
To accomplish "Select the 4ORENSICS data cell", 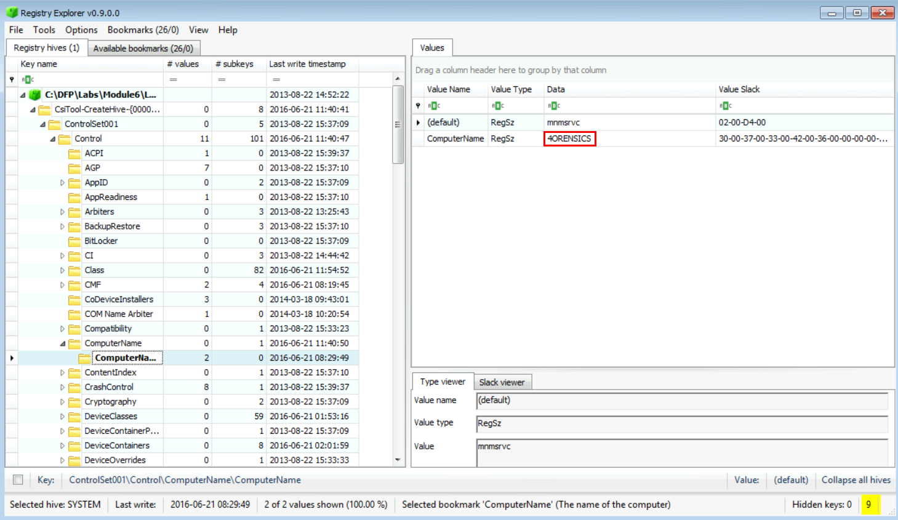I will coord(569,138).
